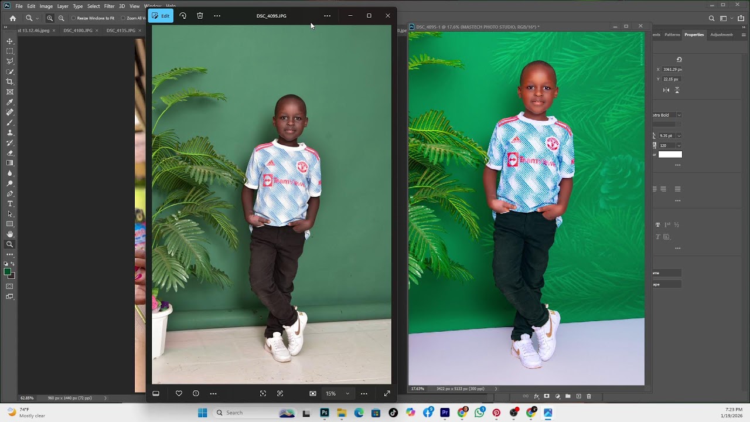
Task: Select the Frame tool
Action: pyautogui.click(x=10, y=92)
